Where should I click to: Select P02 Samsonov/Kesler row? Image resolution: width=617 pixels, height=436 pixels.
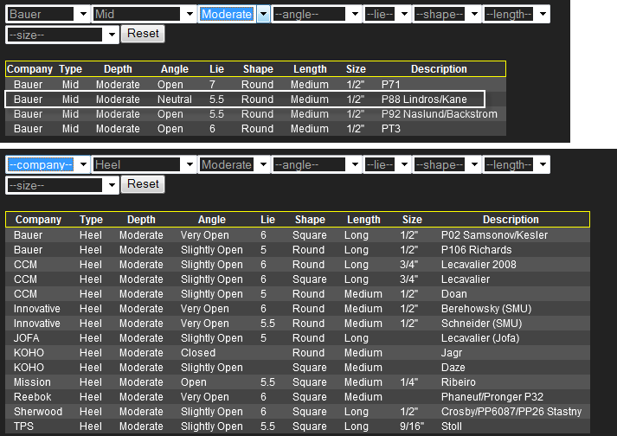click(298, 235)
